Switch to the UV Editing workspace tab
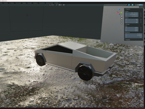 pos(11,3)
